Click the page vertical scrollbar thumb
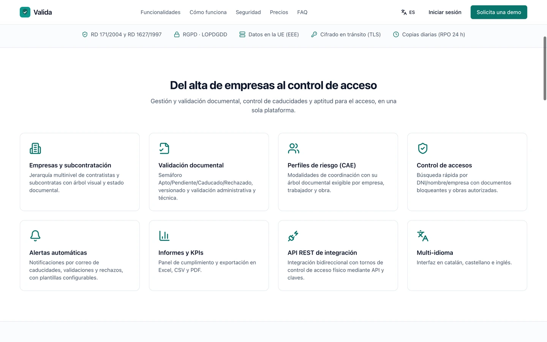547x342 pixels. [545, 68]
